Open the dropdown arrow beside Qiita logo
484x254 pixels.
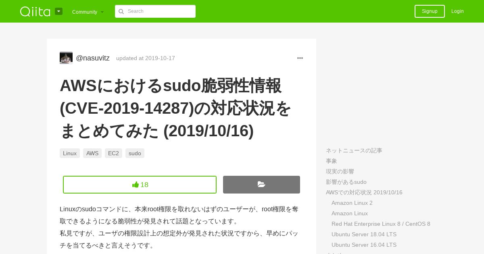click(58, 11)
